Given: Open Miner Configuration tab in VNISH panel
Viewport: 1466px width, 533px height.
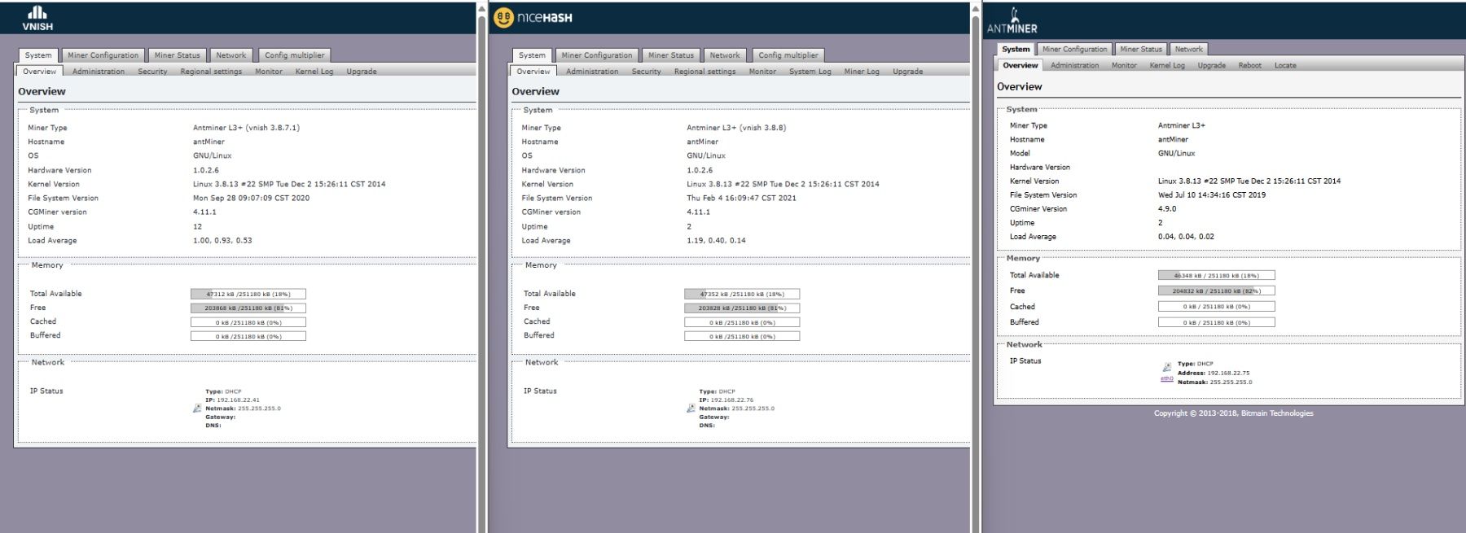Looking at the screenshot, I should 103,55.
